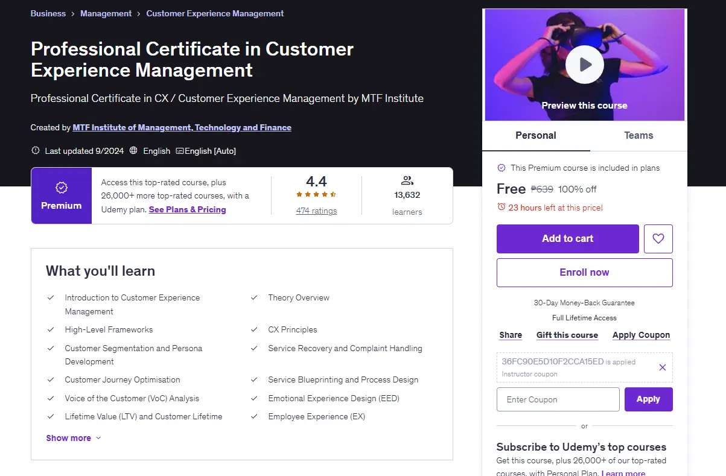
Task: Click the alarm clock icon by time left
Action: 501,207
